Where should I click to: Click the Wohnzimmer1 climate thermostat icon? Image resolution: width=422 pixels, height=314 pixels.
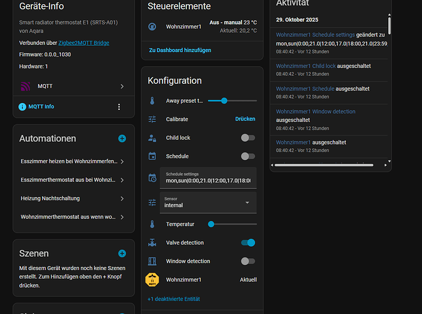(152, 26)
